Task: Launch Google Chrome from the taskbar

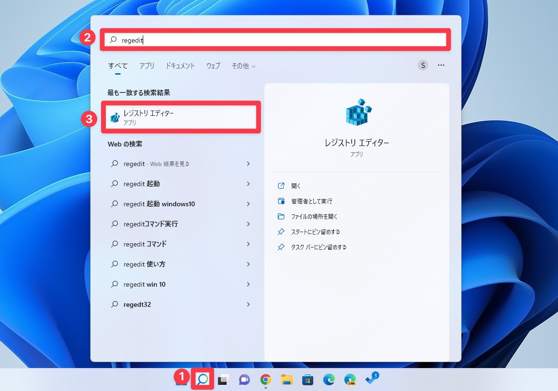Action: (265, 380)
